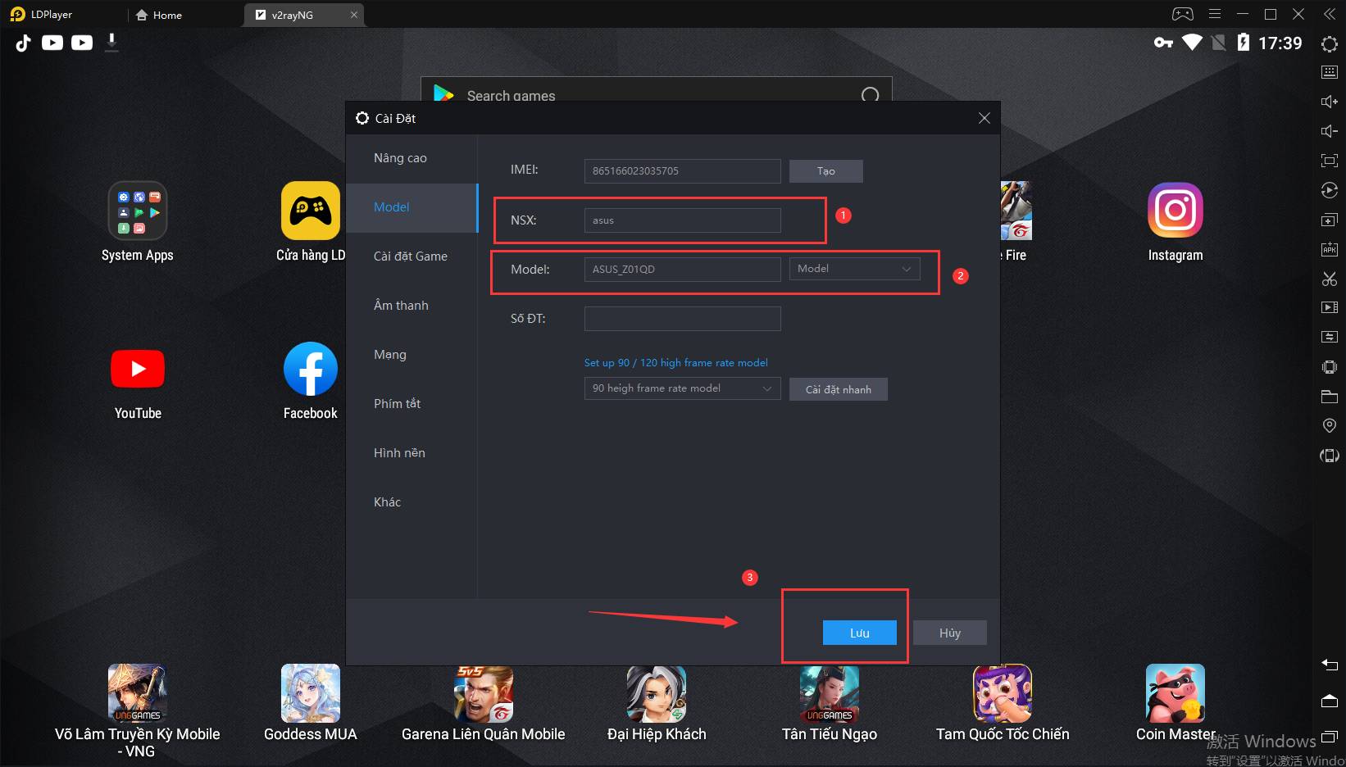Click the rotate screen icon

pos(1330,456)
